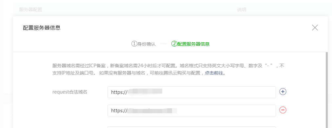Click the 配置服务器信息 dialog title
The width and height of the screenshot is (332, 128).
click(x=42, y=28)
